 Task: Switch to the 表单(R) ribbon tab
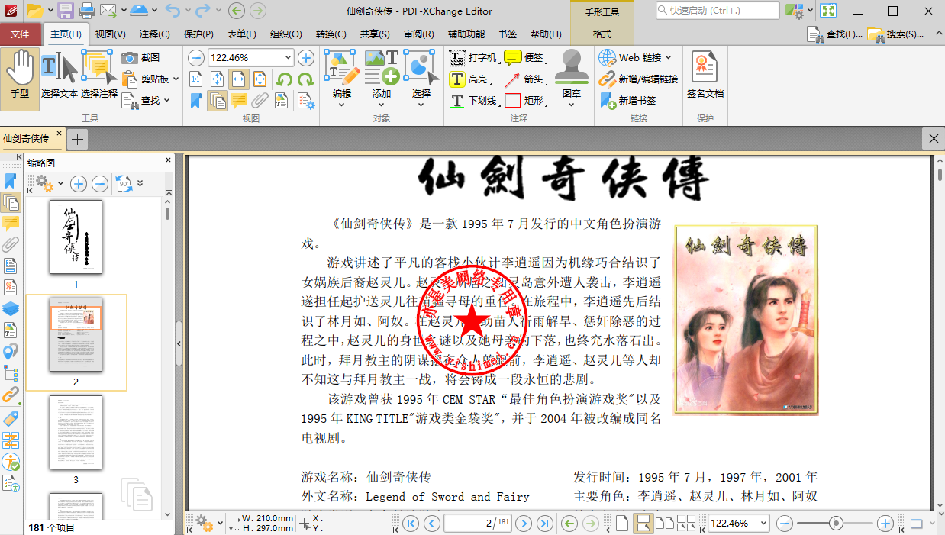point(242,34)
